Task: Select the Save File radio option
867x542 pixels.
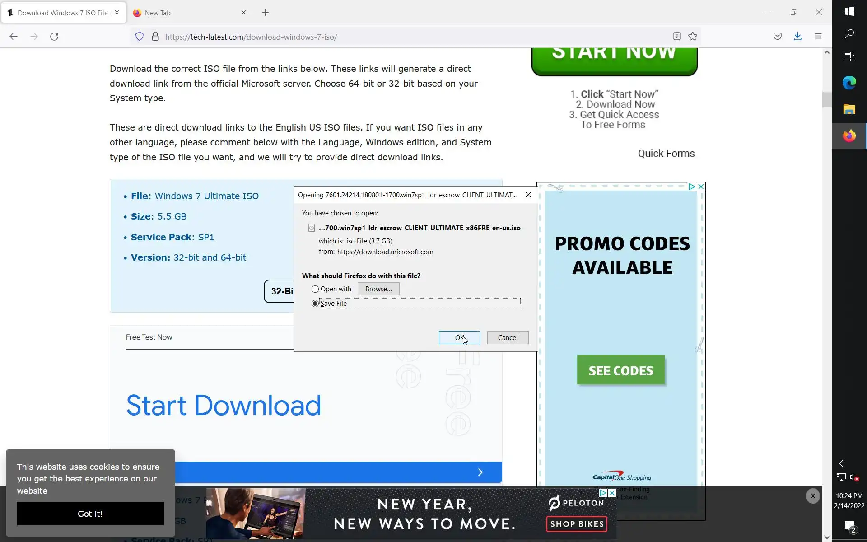Action: click(315, 304)
